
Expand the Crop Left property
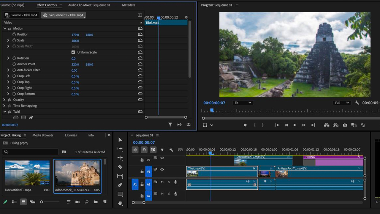[x=8, y=76]
